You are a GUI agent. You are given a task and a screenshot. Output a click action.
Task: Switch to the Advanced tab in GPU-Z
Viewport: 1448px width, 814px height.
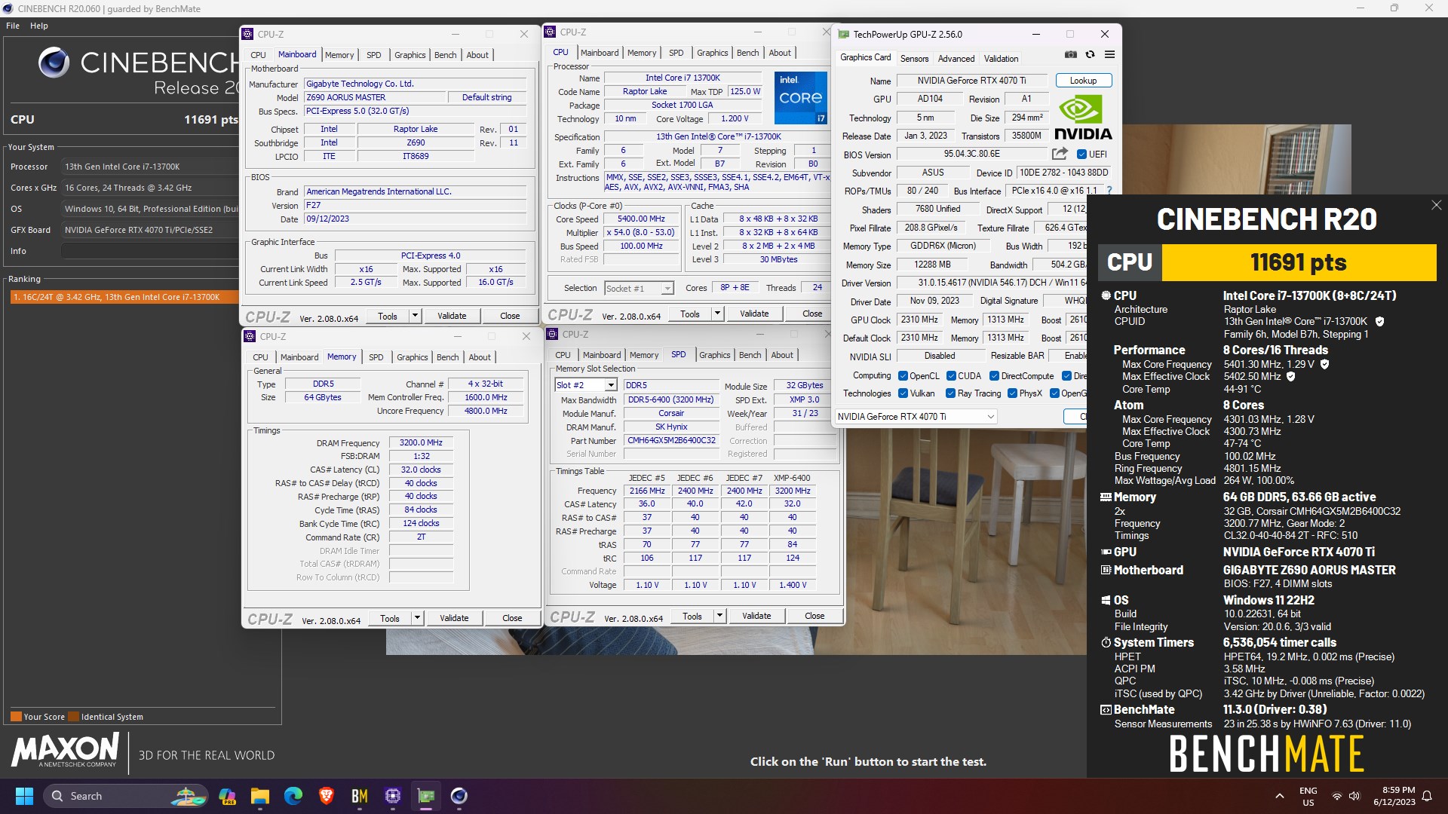click(956, 58)
